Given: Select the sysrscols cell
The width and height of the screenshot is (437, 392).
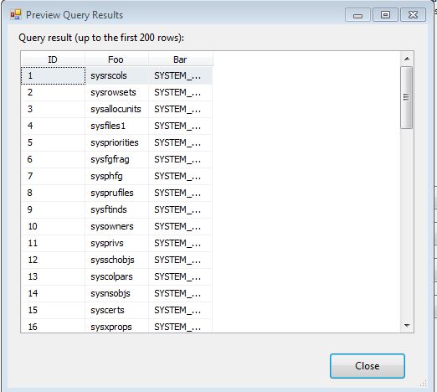Looking at the screenshot, I should [116, 75].
